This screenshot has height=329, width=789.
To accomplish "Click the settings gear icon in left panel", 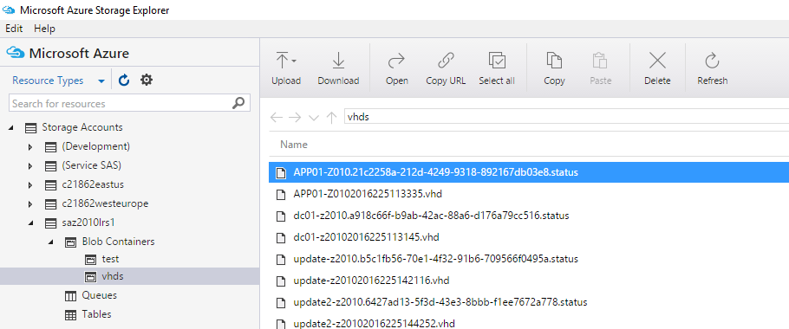I will 147,80.
